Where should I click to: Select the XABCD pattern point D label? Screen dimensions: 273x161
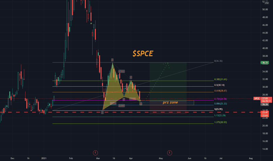(141, 104)
